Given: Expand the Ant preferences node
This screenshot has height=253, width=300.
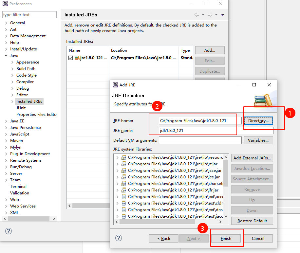Looking at the screenshot, I should click(x=6, y=29).
